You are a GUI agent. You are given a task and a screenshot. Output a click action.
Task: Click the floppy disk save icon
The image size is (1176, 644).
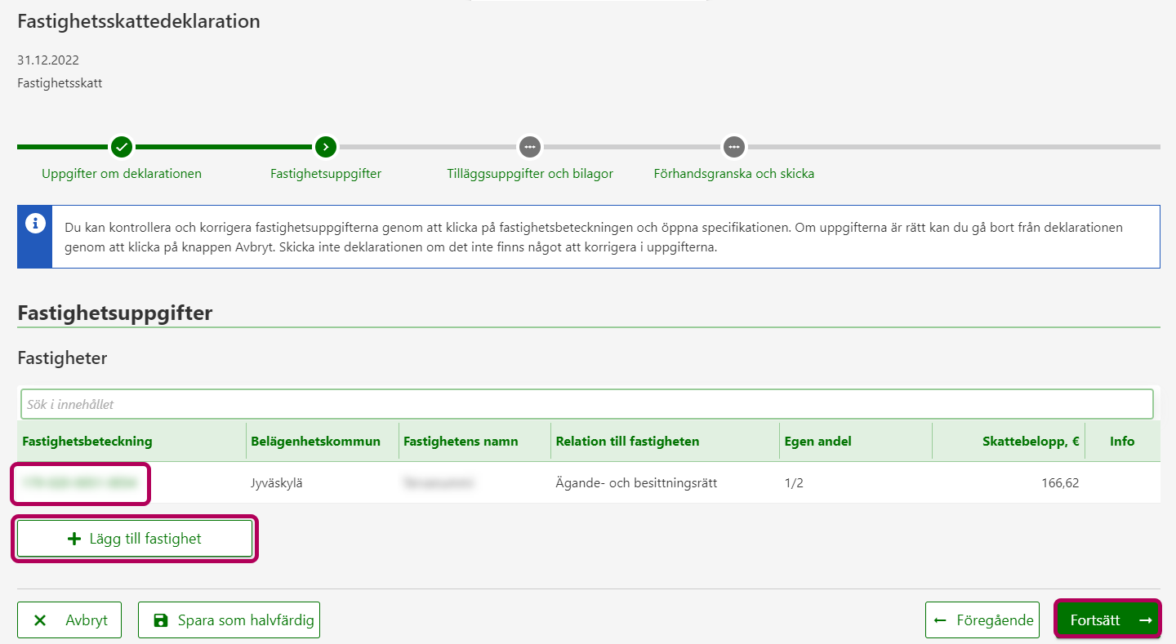click(x=161, y=620)
